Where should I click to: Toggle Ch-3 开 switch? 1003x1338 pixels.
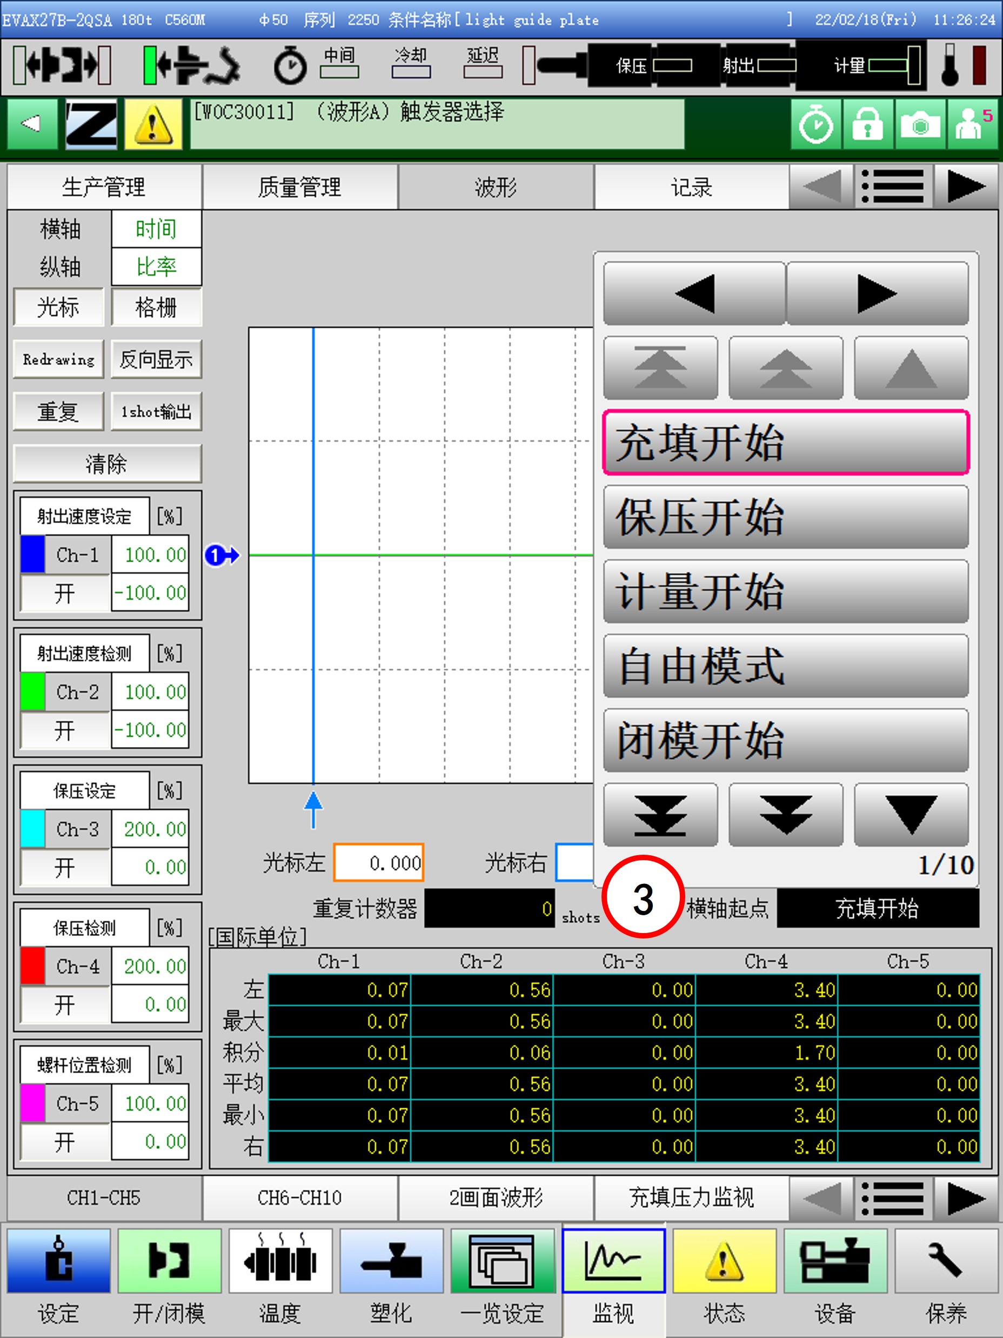pos(65,867)
